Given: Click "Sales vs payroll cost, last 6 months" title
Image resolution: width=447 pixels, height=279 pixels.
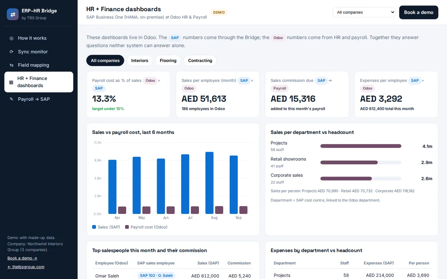Looking at the screenshot, I should coord(133,132).
